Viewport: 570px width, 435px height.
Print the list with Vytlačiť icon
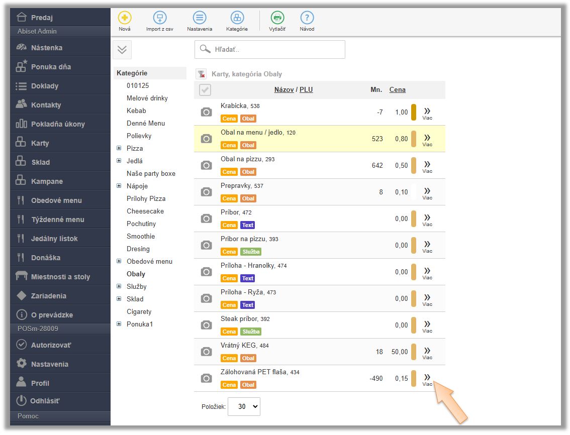(x=277, y=18)
